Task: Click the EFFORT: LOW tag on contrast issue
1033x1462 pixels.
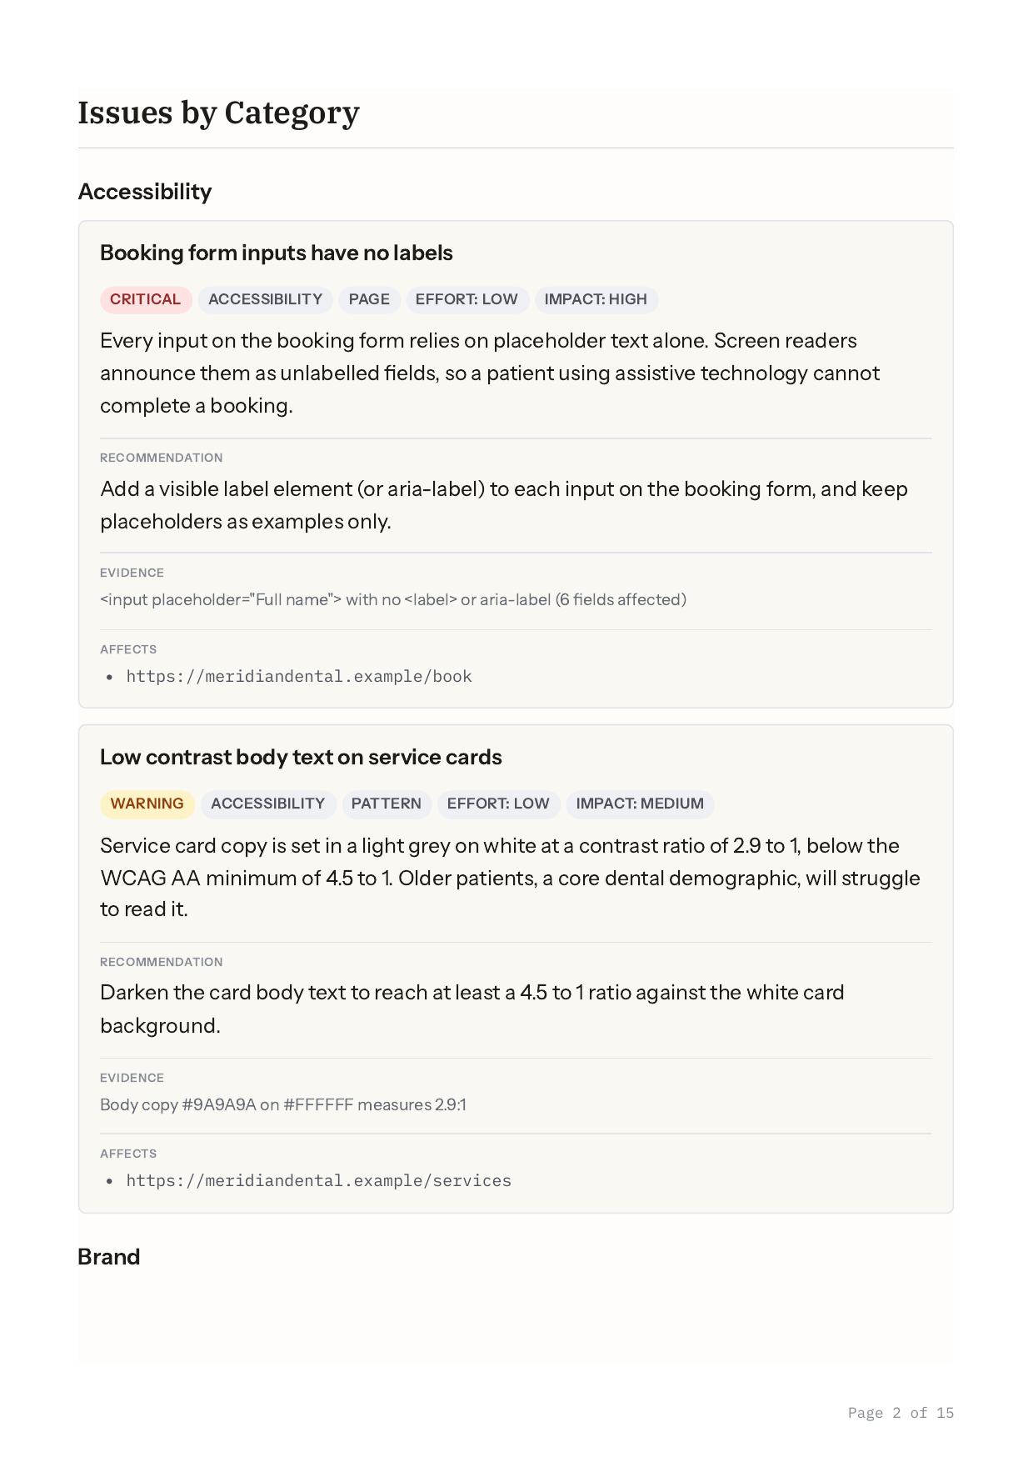Action: 498,804
